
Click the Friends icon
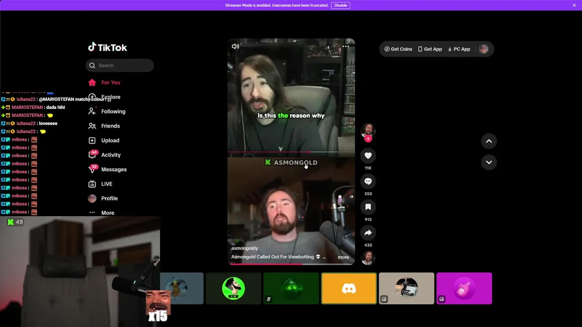(x=92, y=126)
